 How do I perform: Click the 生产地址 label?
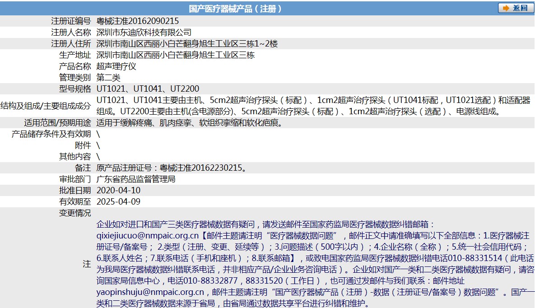75,55
